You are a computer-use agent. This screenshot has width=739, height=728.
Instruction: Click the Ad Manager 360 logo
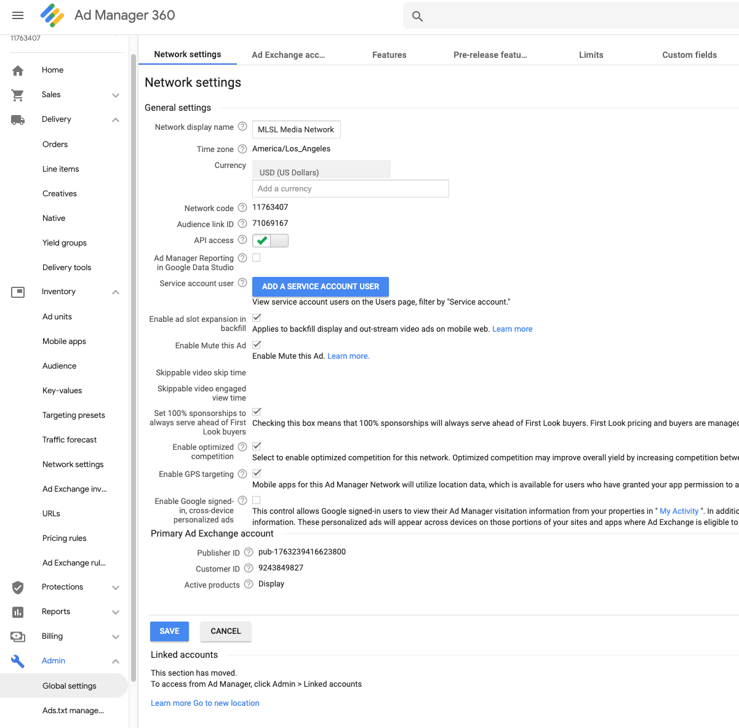[52, 15]
